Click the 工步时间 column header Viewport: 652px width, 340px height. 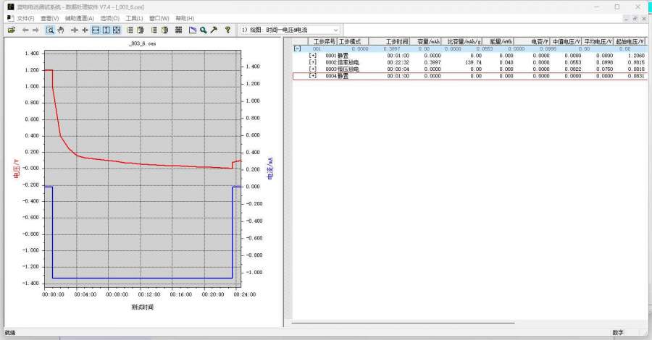(x=398, y=42)
